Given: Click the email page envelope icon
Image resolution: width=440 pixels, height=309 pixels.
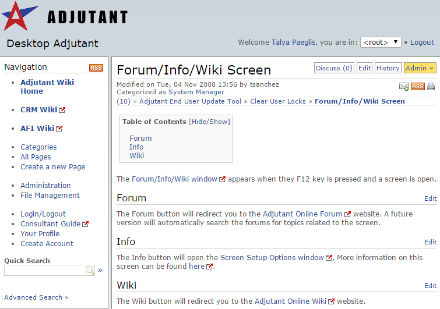Looking at the screenshot, I should click(404, 87).
